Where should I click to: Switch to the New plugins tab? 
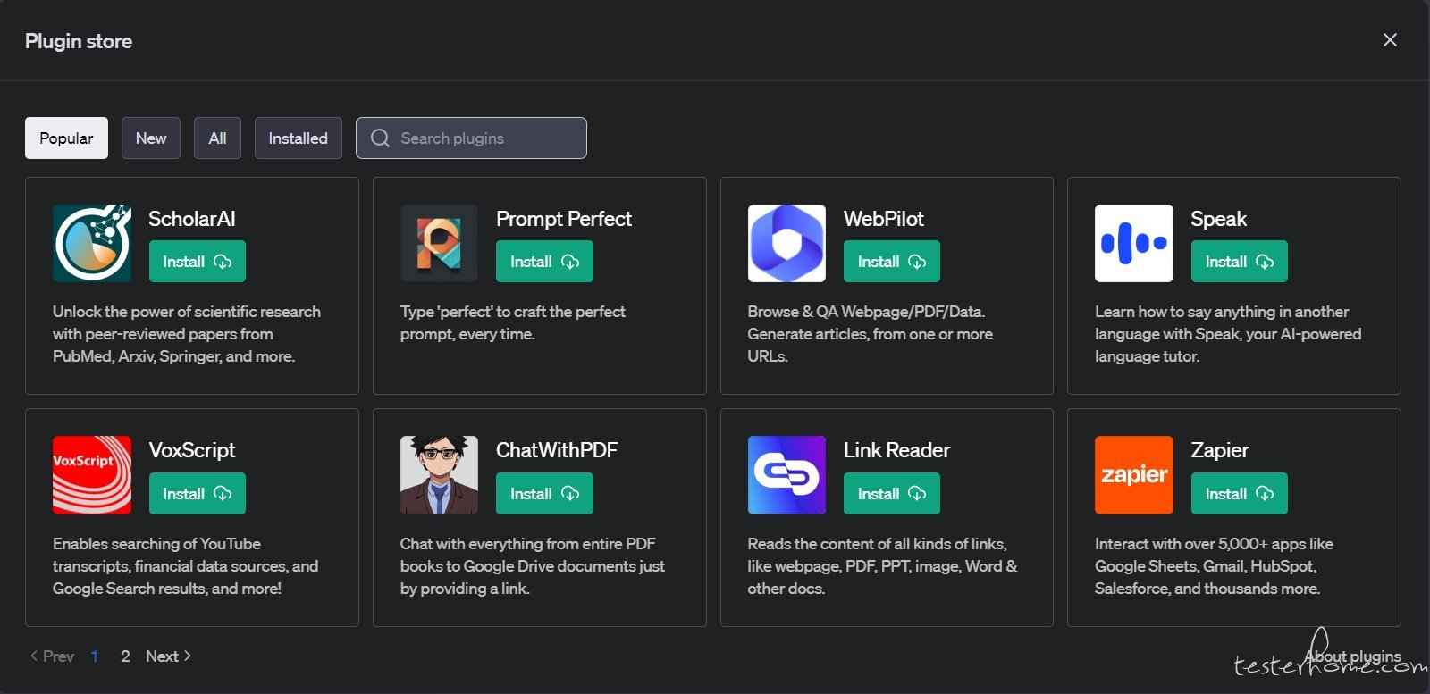151,138
